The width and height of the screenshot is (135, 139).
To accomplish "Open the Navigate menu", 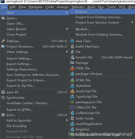I will click(x=36, y=7).
